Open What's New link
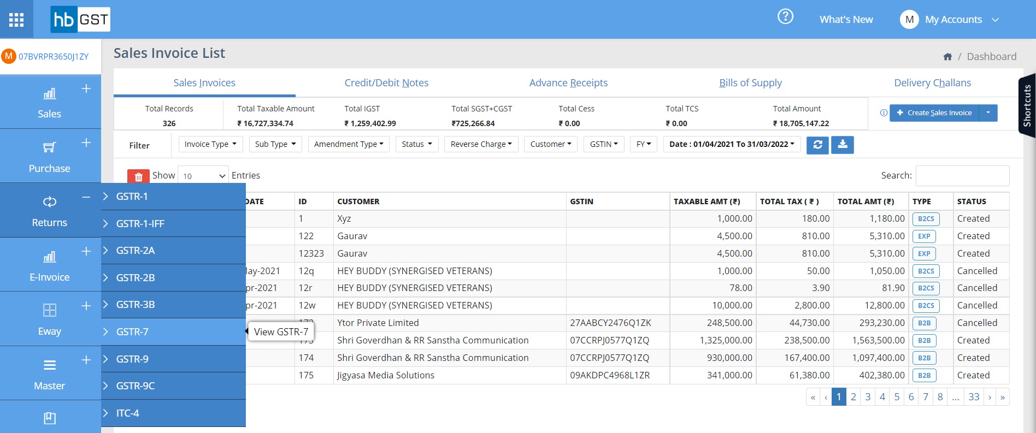 (x=846, y=20)
